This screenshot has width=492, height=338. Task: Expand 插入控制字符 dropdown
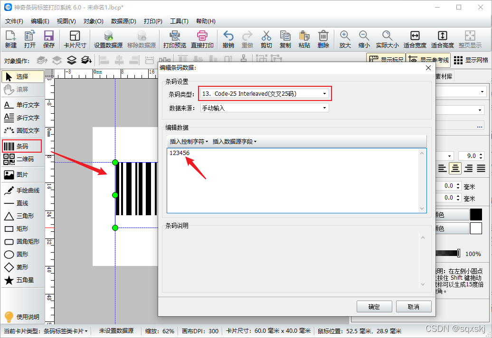coord(189,142)
